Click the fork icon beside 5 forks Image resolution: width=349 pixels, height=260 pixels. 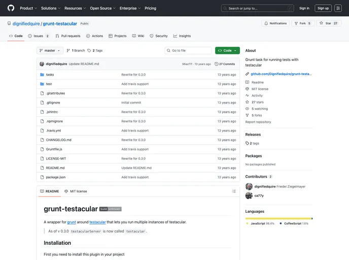[247, 115]
